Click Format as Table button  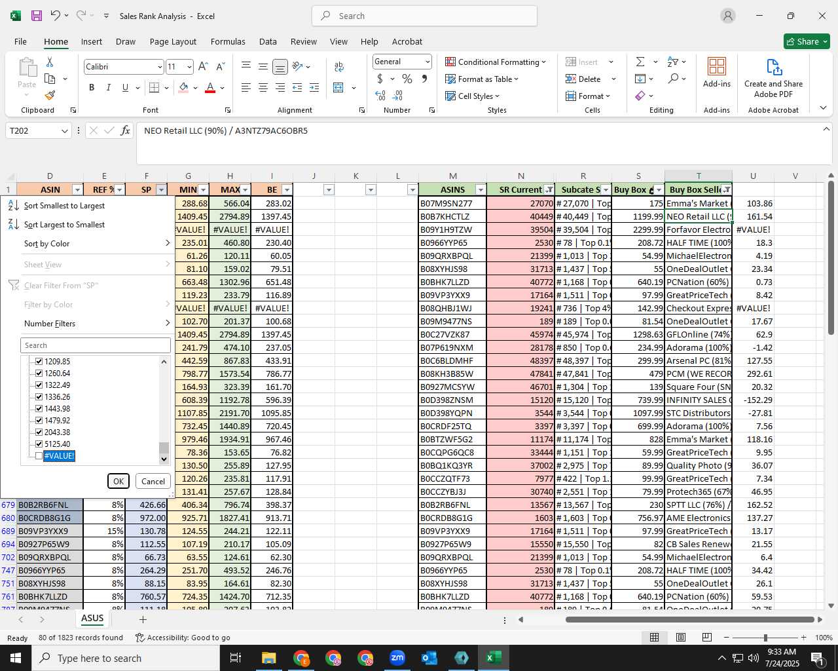click(x=482, y=79)
